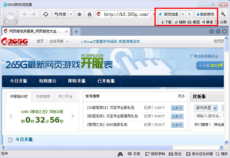
Task: Open the 游戏类型 game type dropdown
Action: (x=206, y=108)
